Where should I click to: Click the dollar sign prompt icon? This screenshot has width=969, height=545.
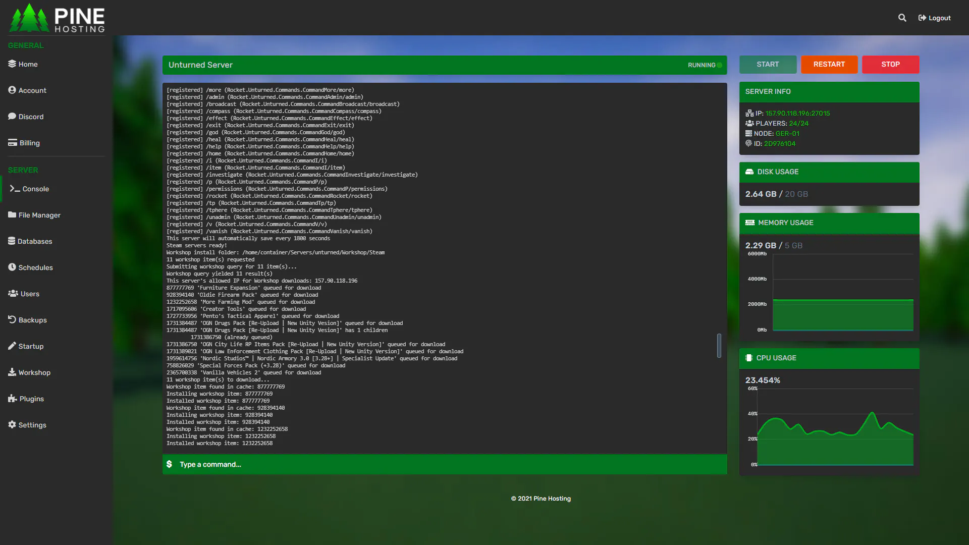(169, 464)
